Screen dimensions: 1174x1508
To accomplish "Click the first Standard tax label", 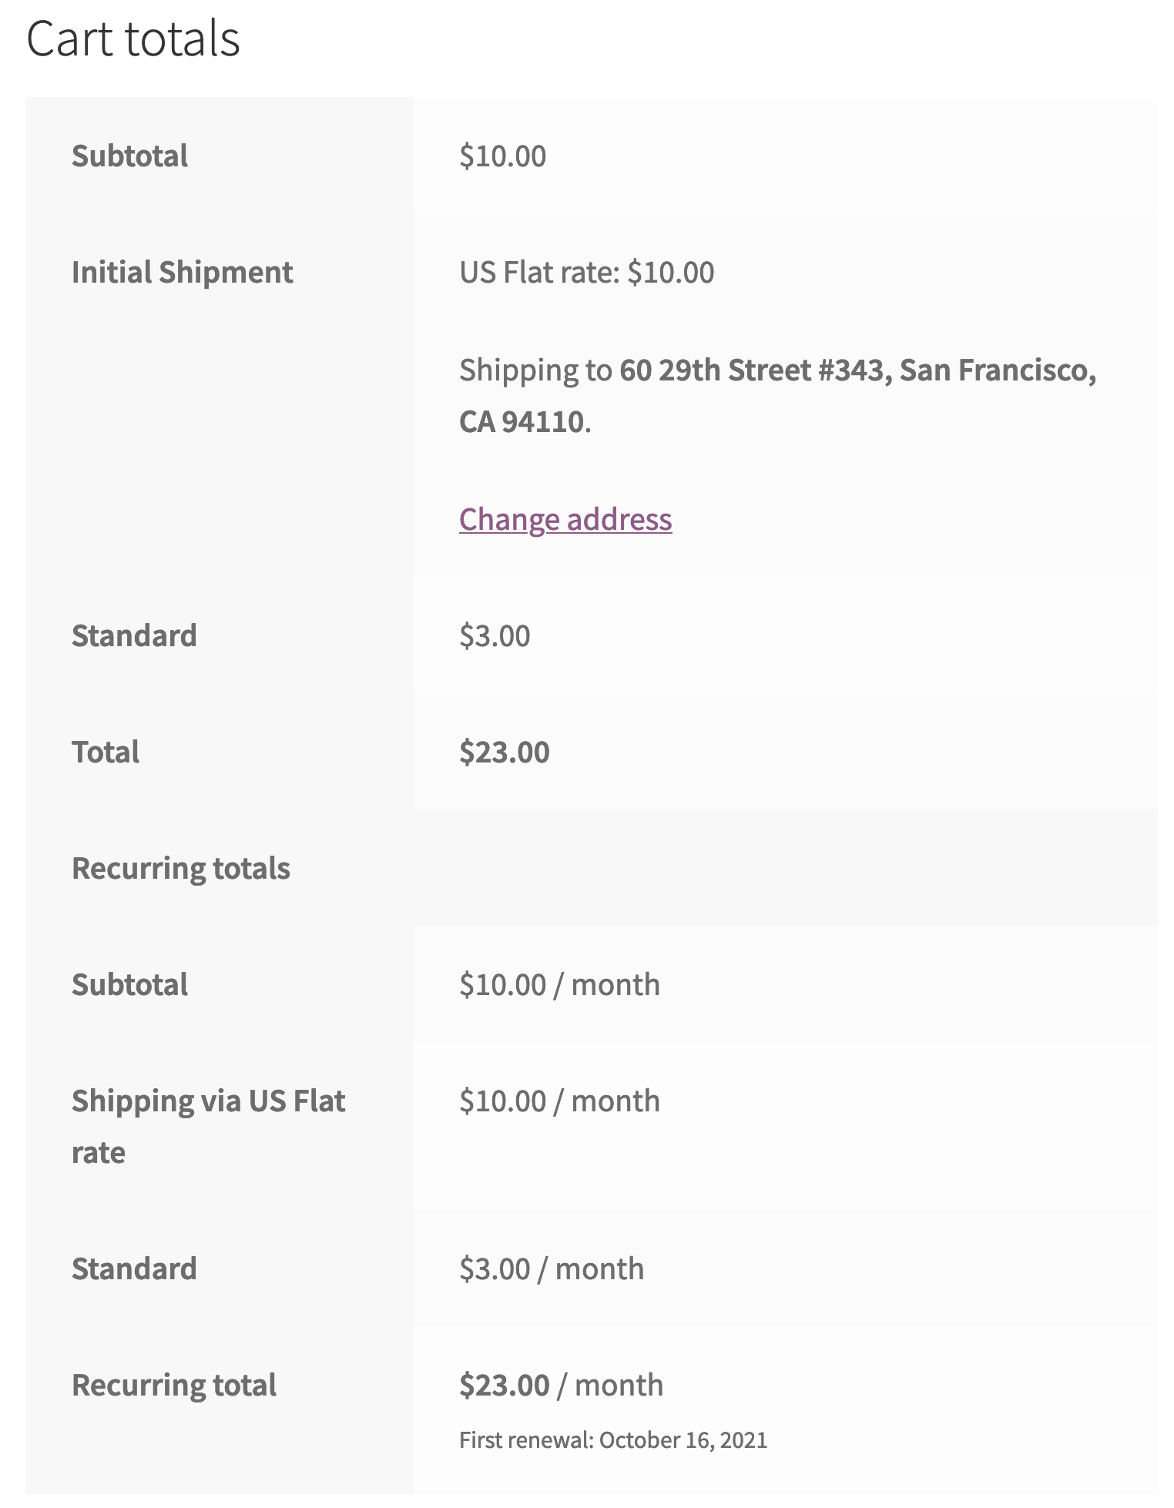I will tap(134, 635).
